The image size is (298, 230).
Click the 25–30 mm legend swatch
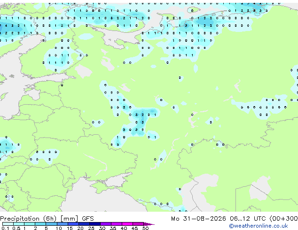click(94, 224)
